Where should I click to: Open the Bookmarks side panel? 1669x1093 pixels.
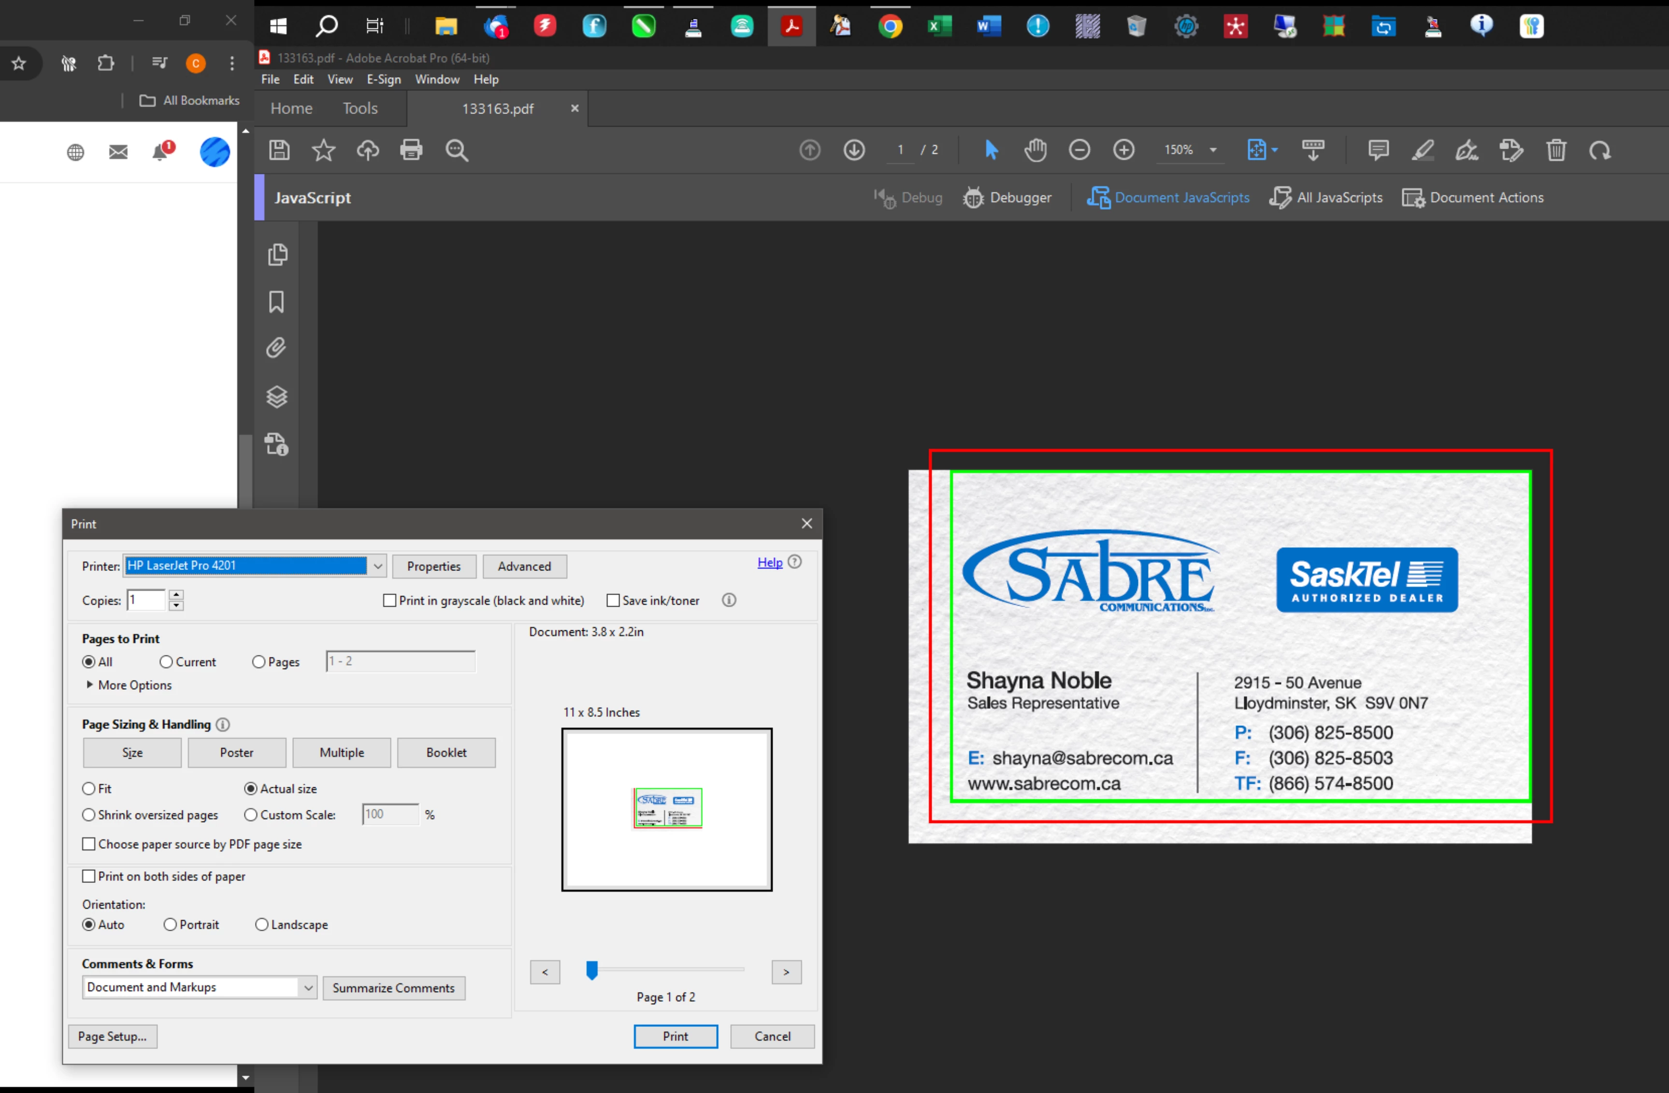point(276,302)
